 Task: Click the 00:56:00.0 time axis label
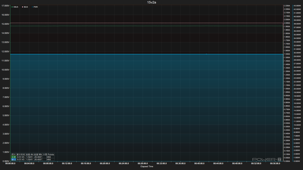[275, 163]
